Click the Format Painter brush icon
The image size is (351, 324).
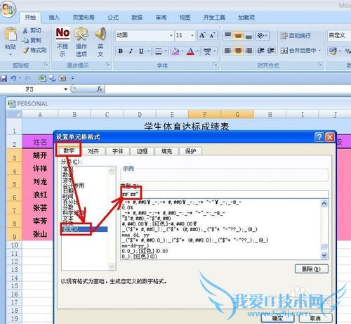[25, 50]
